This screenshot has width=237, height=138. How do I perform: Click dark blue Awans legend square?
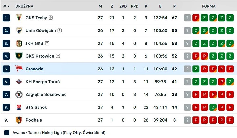click(x=7, y=133)
